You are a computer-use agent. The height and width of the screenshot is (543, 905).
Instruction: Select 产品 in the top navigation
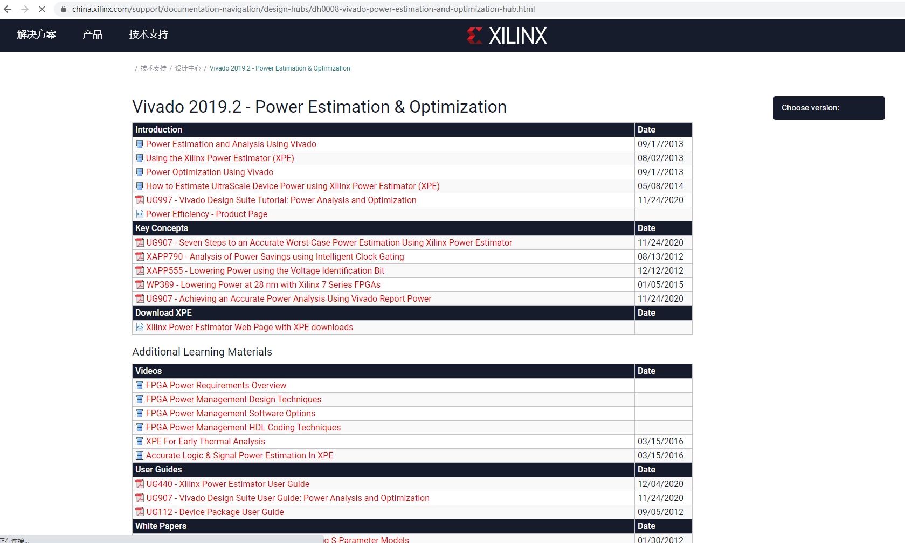[x=92, y=34]
